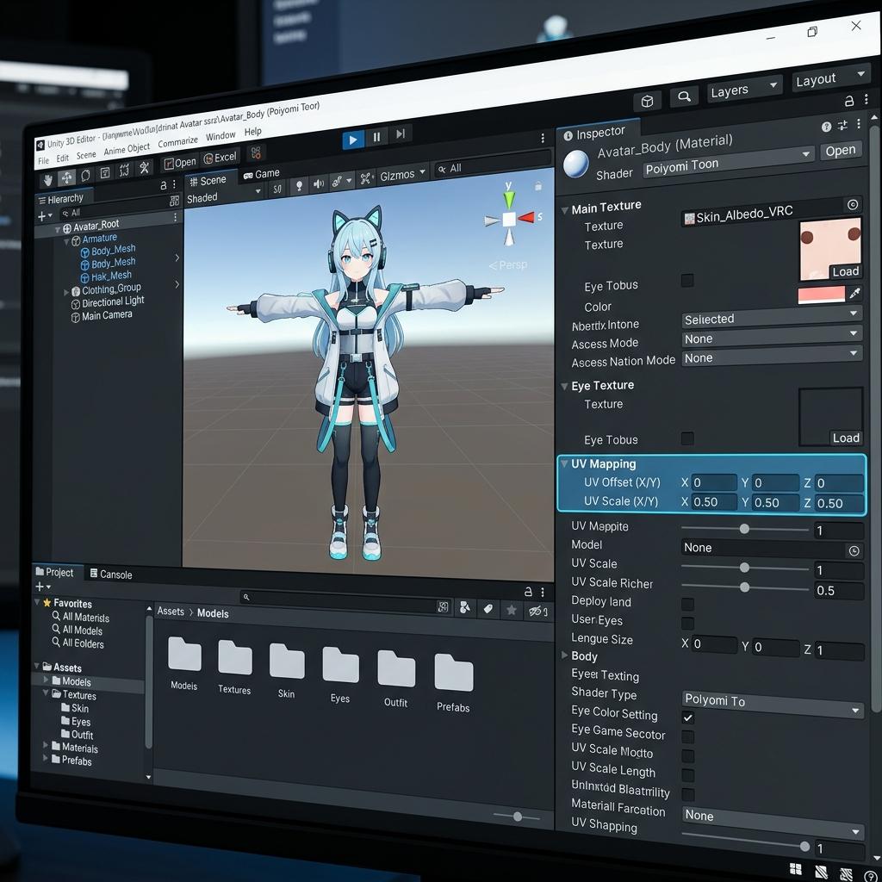Screen dimensions: 882x882
Task: Open the Ascess Mode None dropdown
Action: [771, 337]
